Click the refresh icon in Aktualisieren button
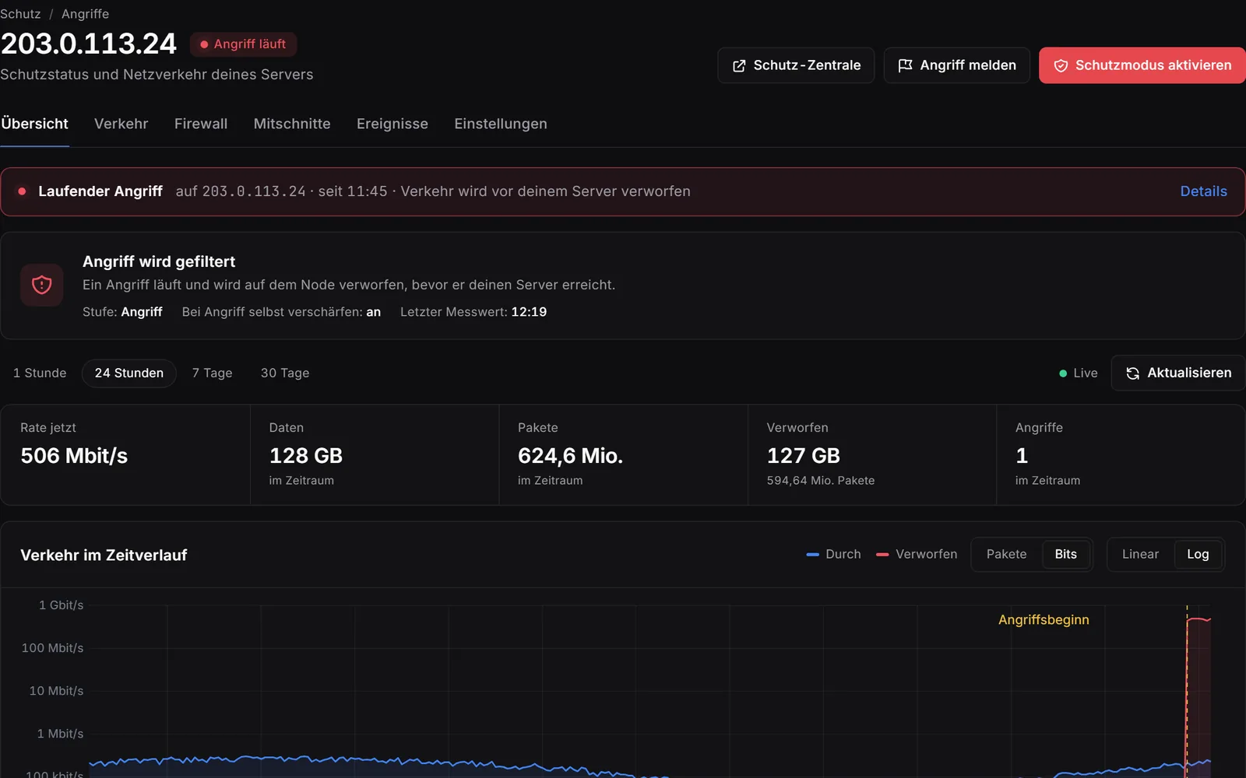This screenshot has height=778, width=1246. tap(1133, 373)
